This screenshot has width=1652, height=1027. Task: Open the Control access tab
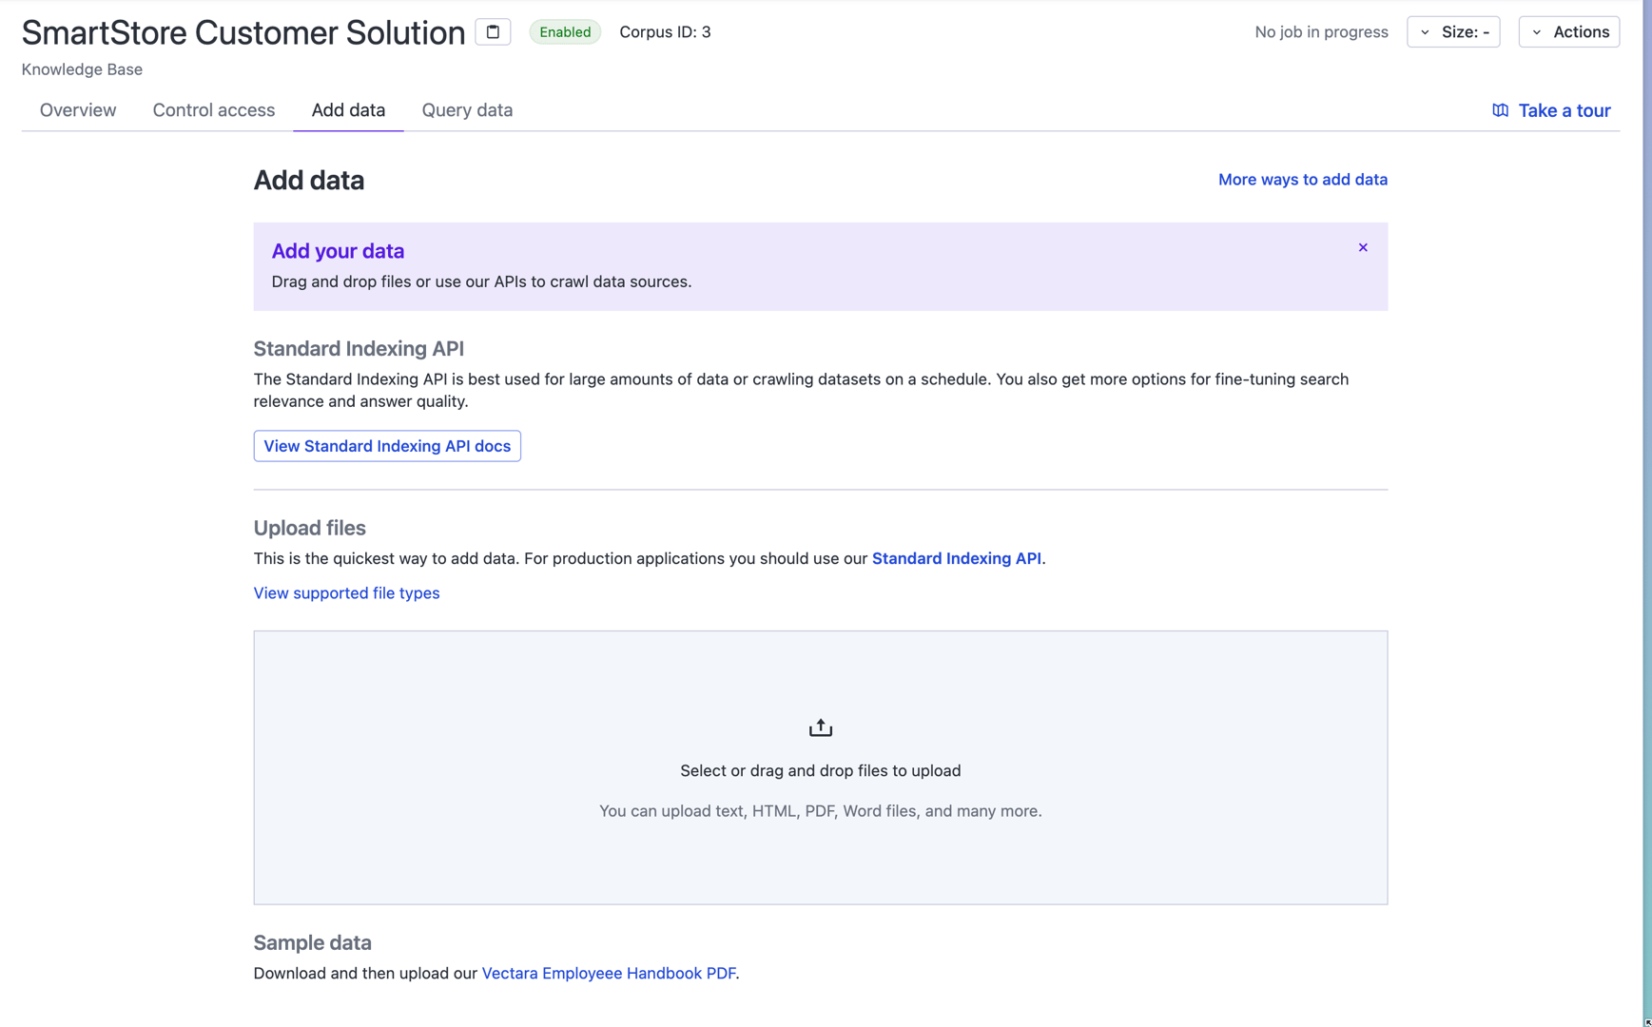(214, 110)
